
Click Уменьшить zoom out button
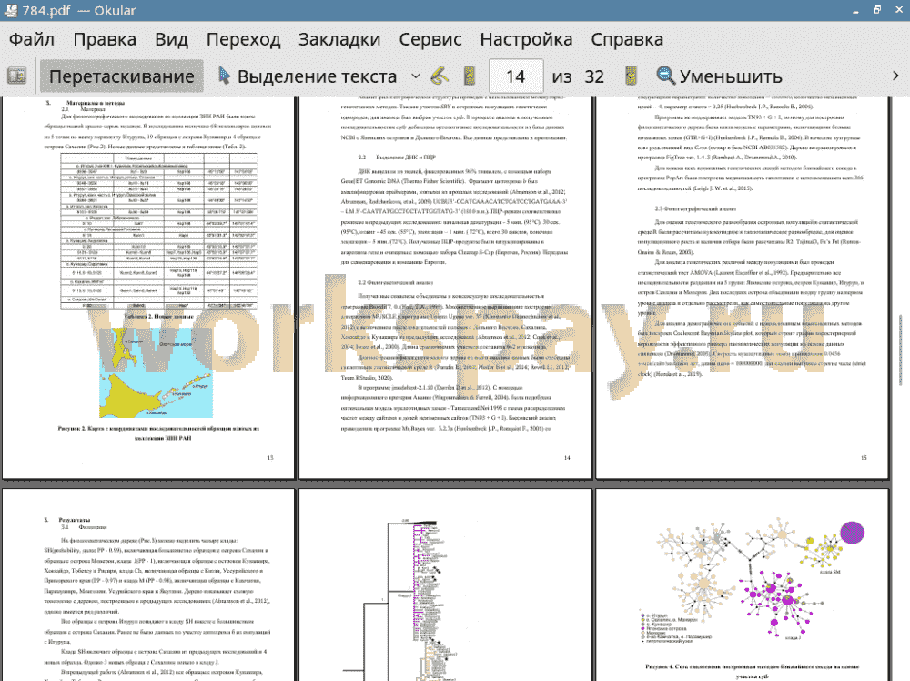pos(719,76)
